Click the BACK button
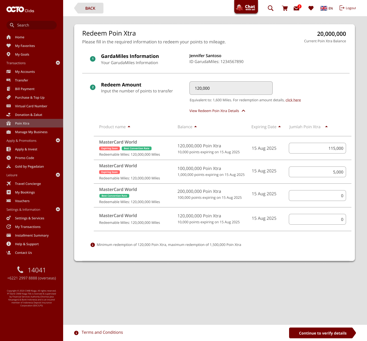The width and height of the screenshot is (367, 341). [90, 8]
